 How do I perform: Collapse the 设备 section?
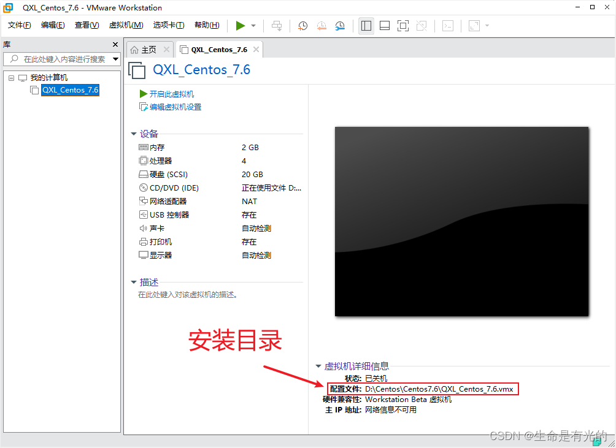pyautogui.click(x=134, y=134)
